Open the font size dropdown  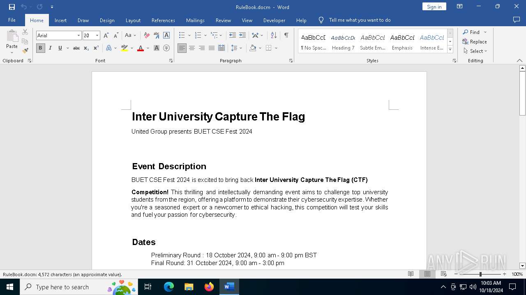pos(97,36)
